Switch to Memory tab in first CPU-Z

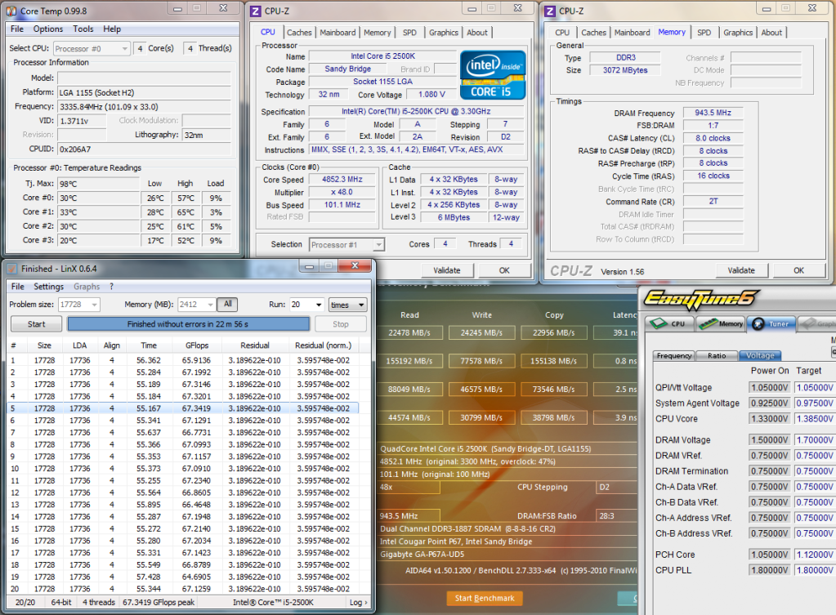pos(377,33)
